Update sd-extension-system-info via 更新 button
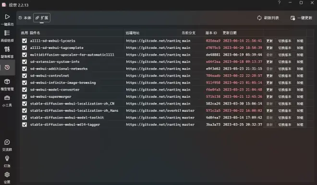This screenshot has width=317, height=185. (x=269, y=62)
